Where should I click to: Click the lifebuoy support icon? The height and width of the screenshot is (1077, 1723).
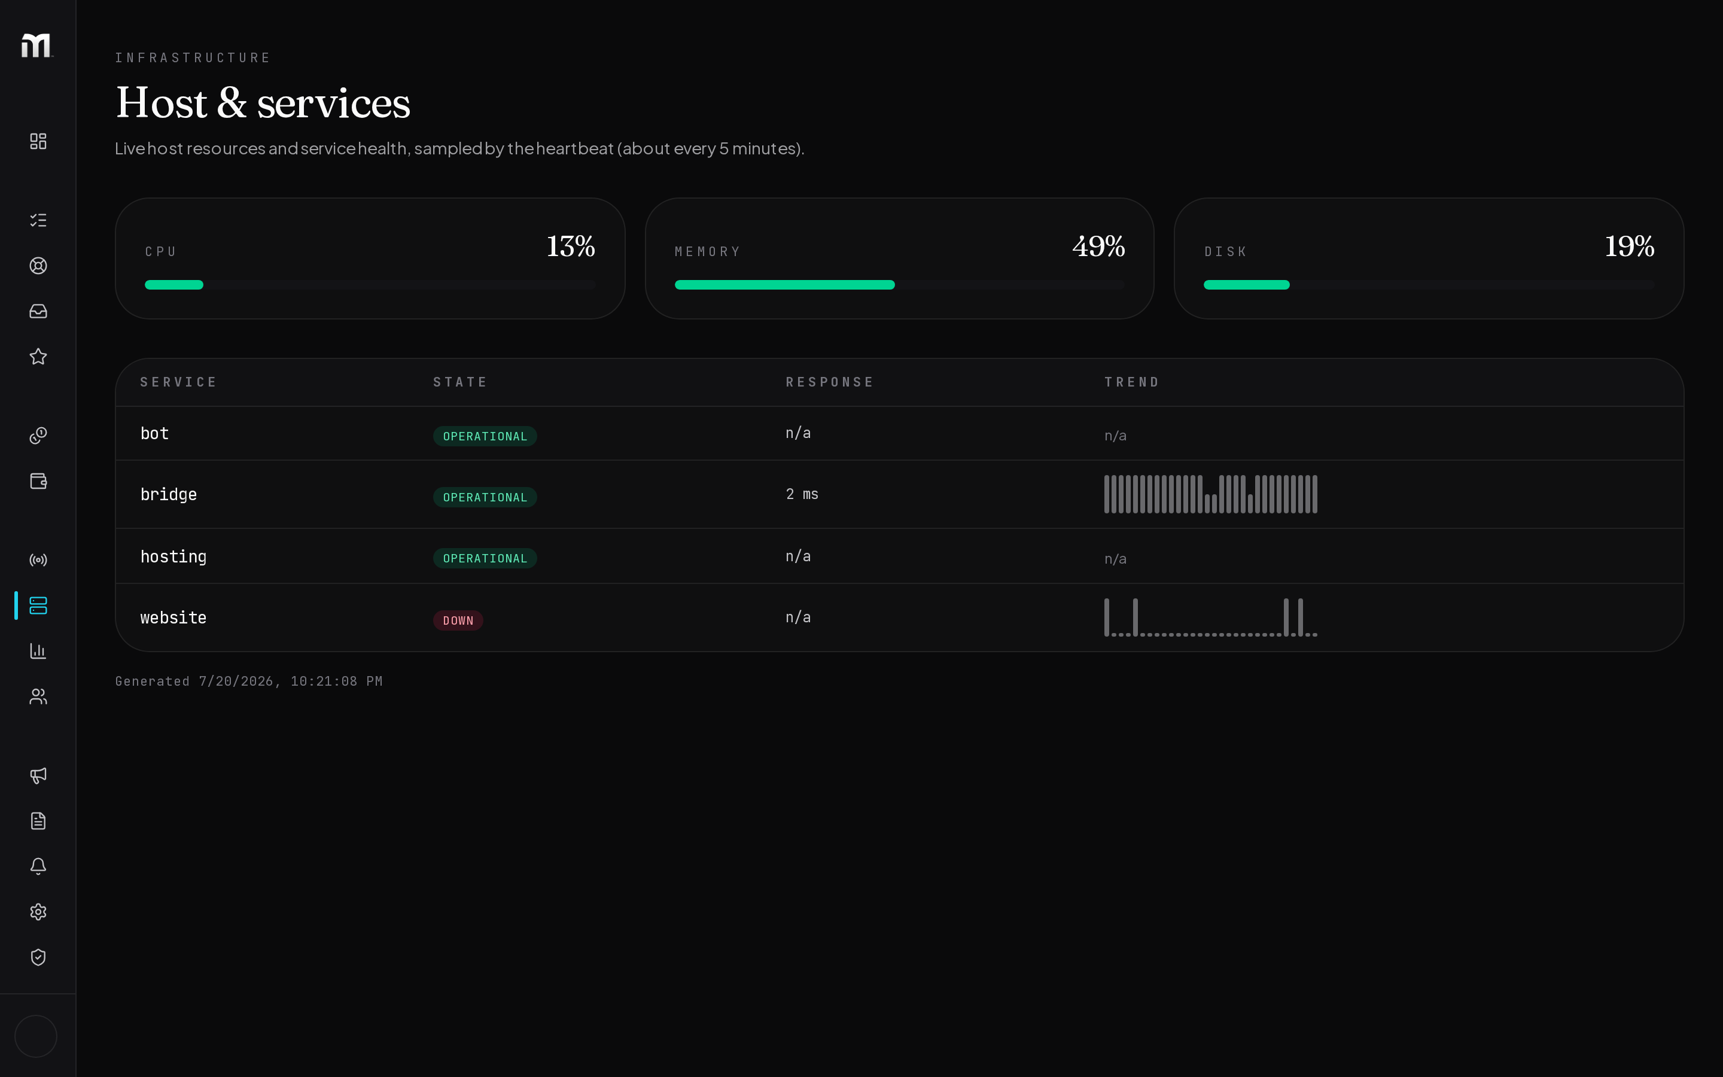click(x=38, y=266)
